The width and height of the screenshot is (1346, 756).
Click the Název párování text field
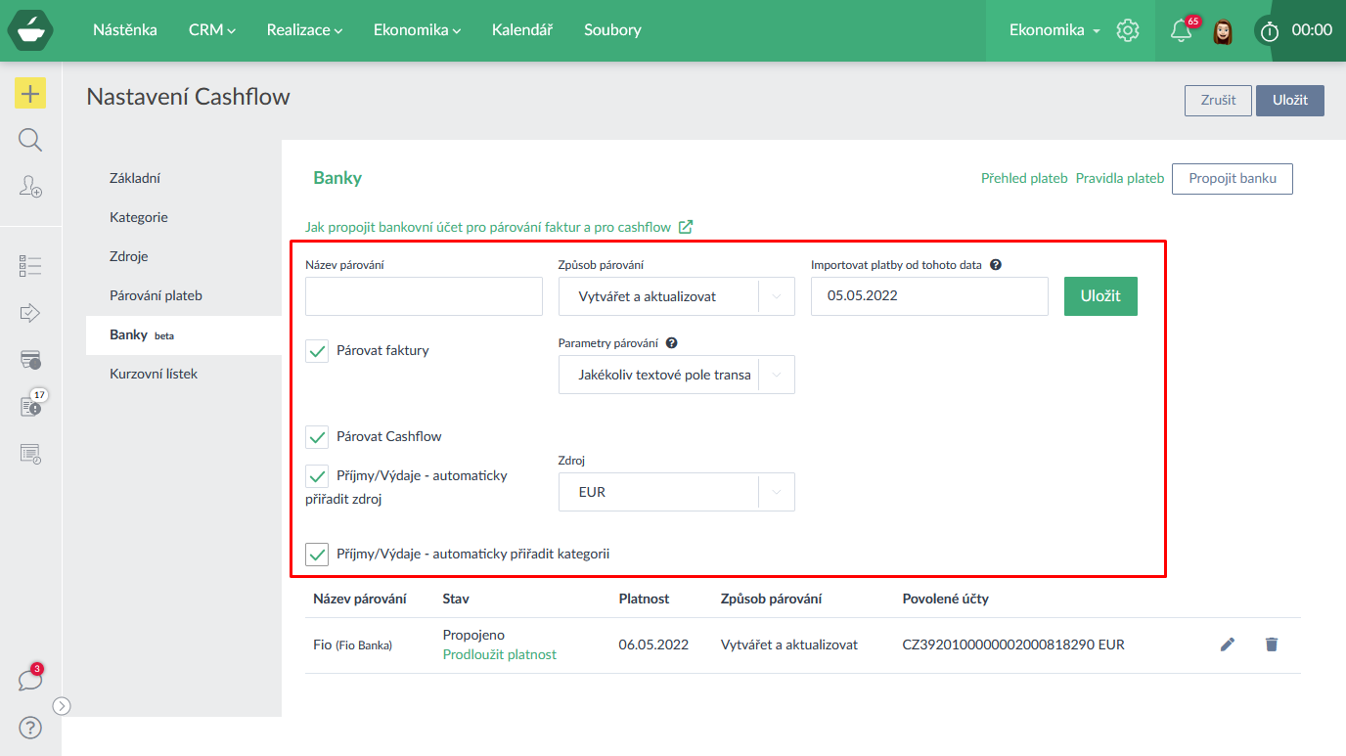point(424,296)
